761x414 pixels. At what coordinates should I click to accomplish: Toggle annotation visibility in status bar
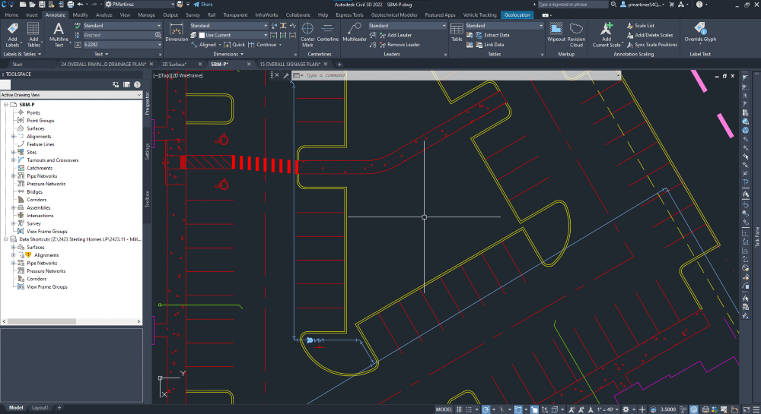click(x=572, y=409)
